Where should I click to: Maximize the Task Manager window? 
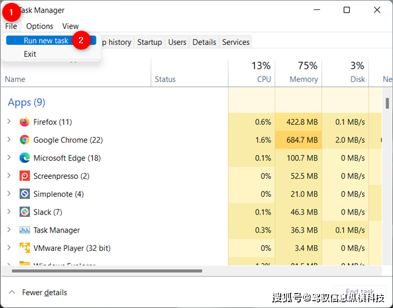point(347,10)
